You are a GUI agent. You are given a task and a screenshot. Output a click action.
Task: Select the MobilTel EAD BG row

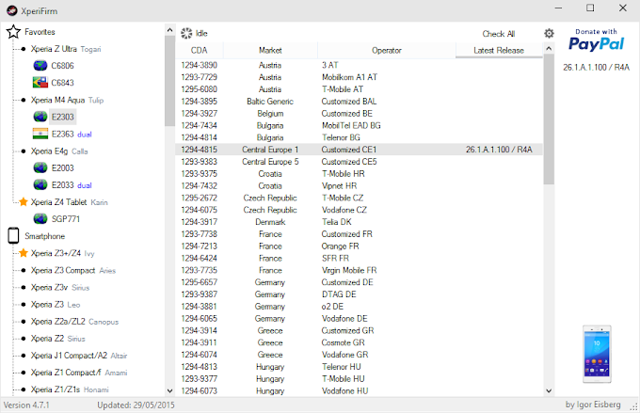pos(360,126)
